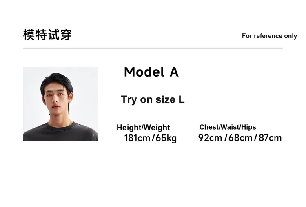Select the 'For reference only' note
Image resolution: width=306 pixels, height=207 pixels.
[269, 36]
